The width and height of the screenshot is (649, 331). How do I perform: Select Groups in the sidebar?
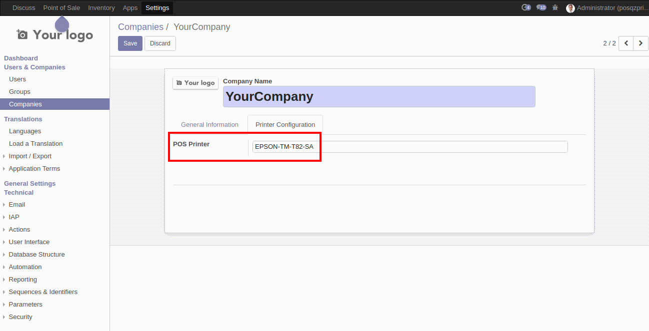click(19, 92)
